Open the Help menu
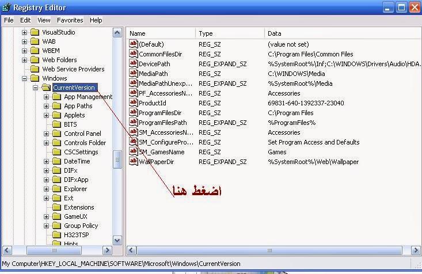The height and width of the screenshot is (274, 422). 96,20
